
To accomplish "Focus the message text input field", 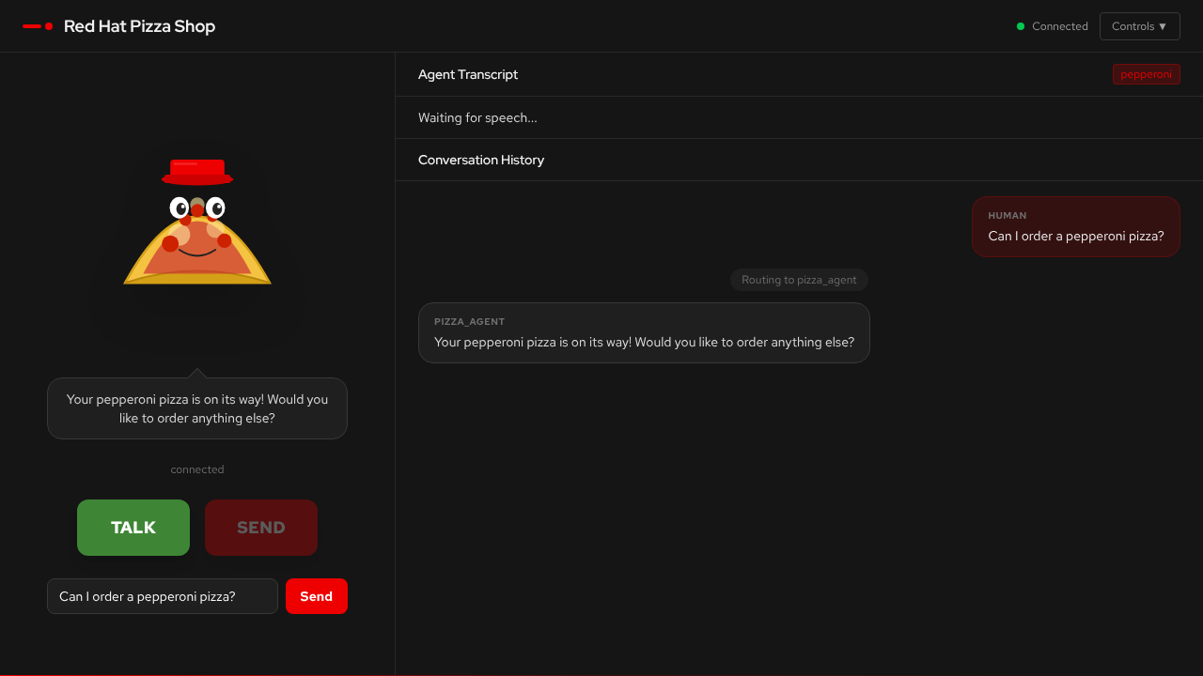I will 162,596.
